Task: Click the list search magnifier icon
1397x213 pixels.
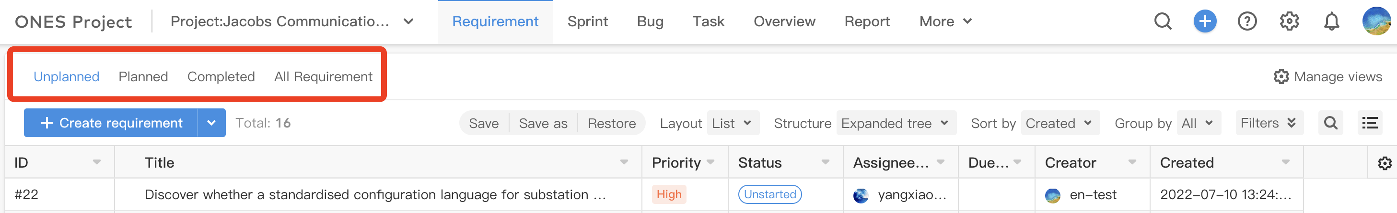Action: [x=1330, y=123]
